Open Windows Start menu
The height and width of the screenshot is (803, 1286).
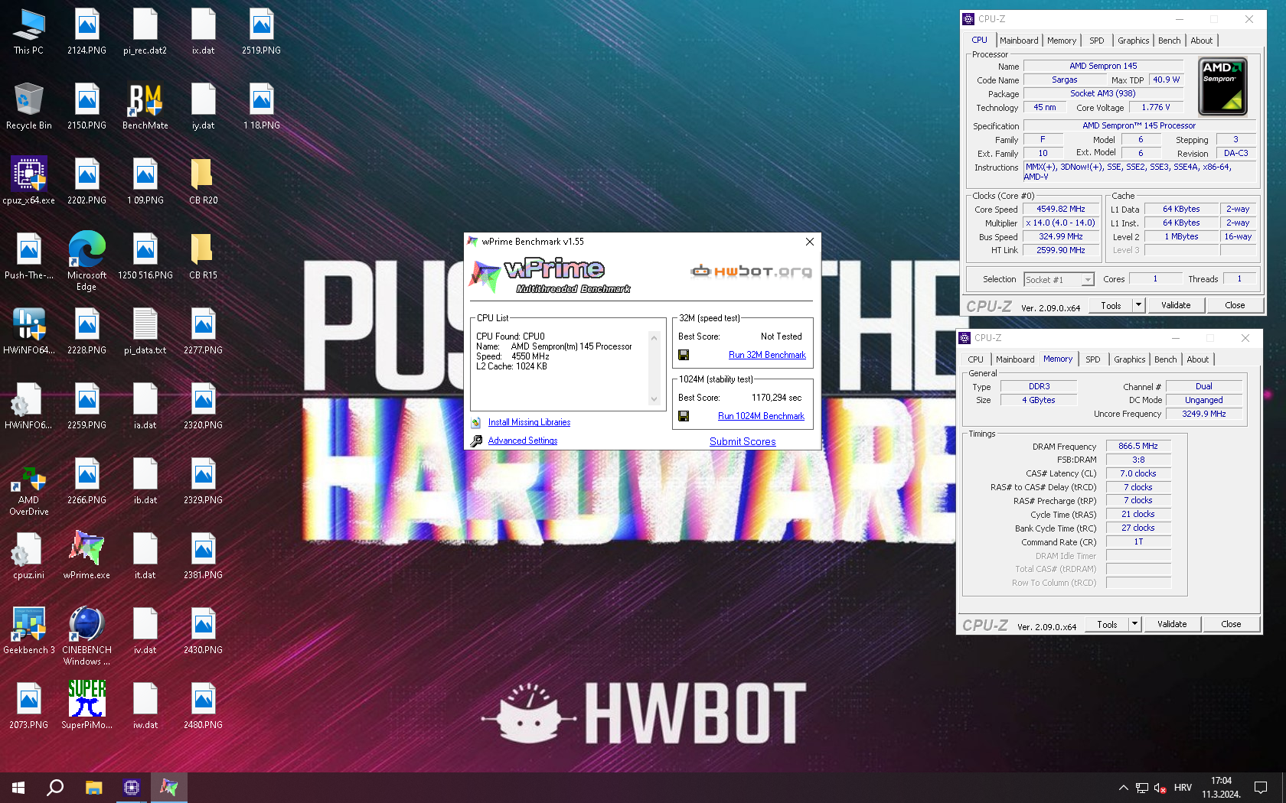pos(18,787)
